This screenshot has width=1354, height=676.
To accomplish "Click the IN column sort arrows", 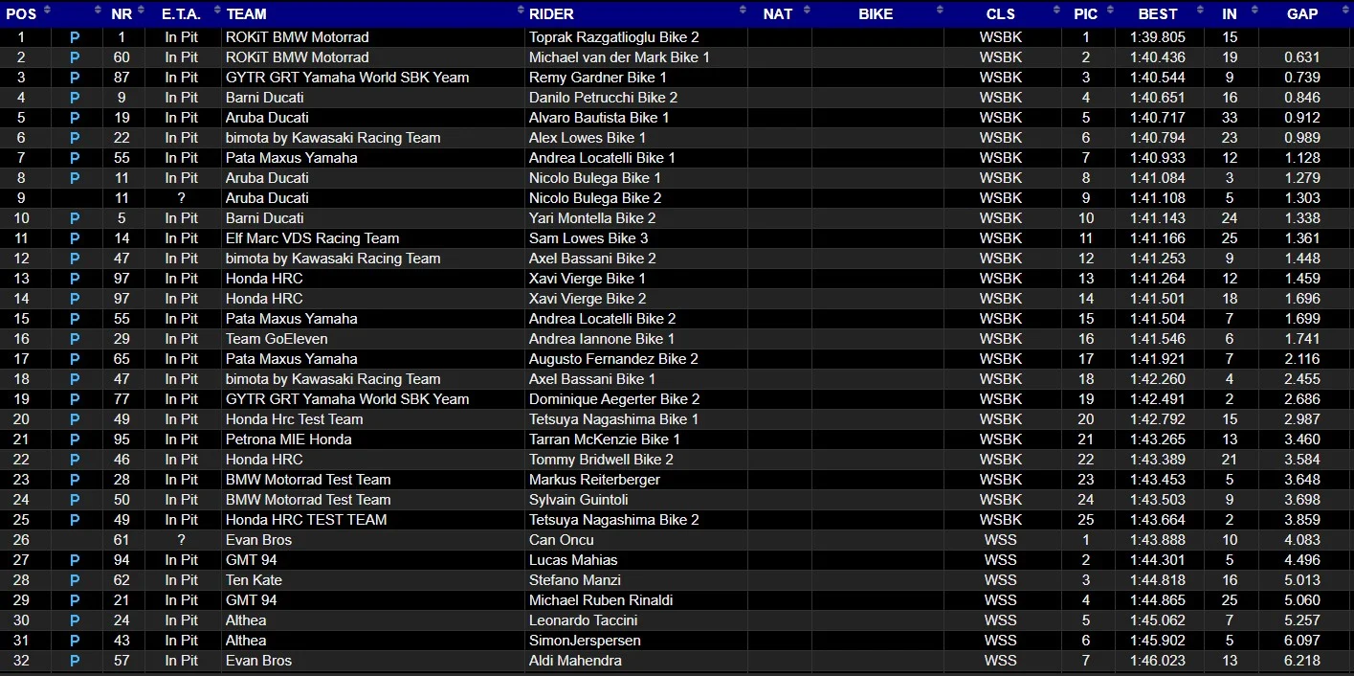I will tap(1254, 11).
